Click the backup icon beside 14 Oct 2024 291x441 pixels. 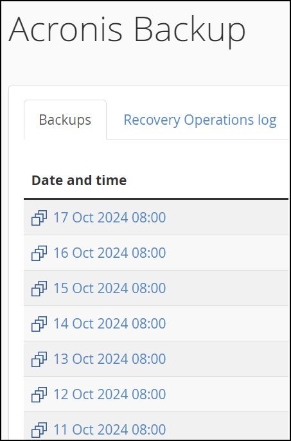pos(39,324)
